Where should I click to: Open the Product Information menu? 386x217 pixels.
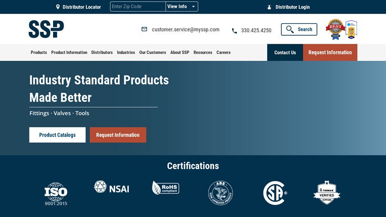coord(69,53)
